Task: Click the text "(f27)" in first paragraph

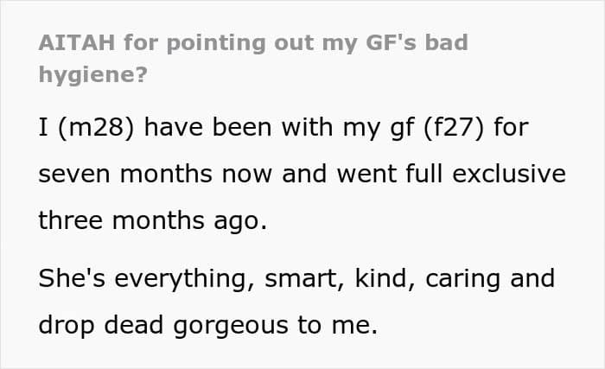Action: click(454, 128)
